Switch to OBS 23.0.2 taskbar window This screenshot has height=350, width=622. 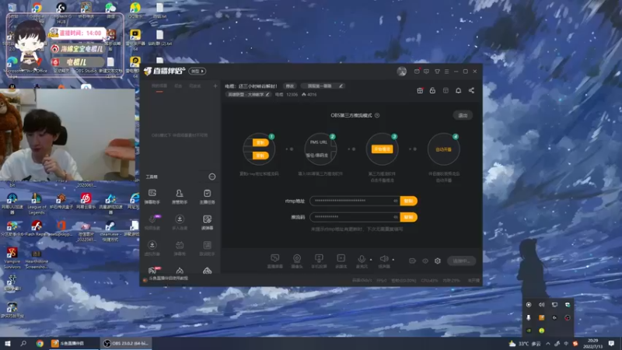pyautogui.click(x=125, y=344)
